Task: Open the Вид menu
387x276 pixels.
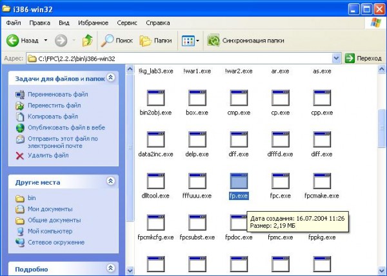Action: [64, 23]
